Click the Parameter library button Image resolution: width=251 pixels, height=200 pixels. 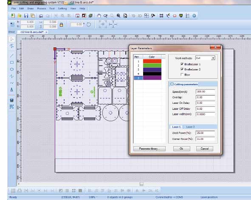pos(149,149)
